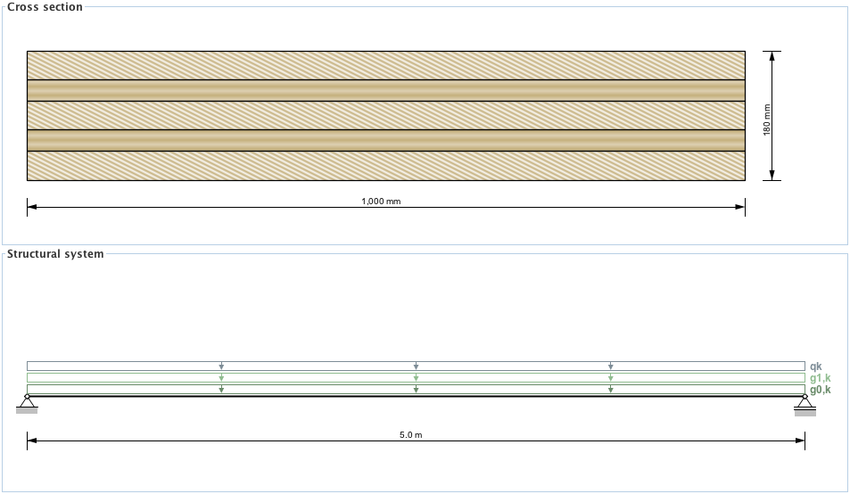Select the middle hatched layer of the cross section

click(x=385, y=115)
